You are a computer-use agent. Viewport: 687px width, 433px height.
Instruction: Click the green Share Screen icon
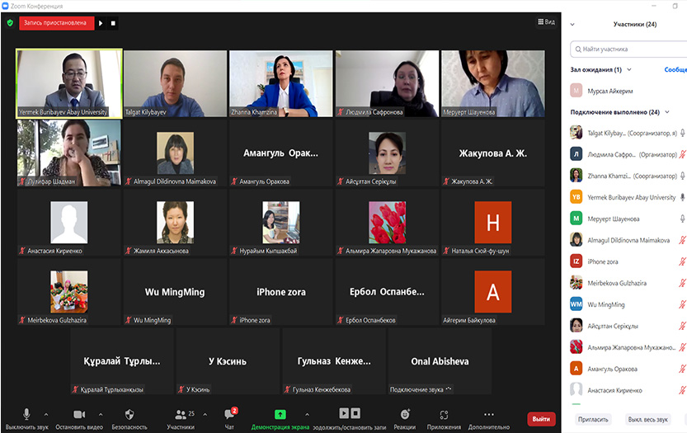point(280,414)
